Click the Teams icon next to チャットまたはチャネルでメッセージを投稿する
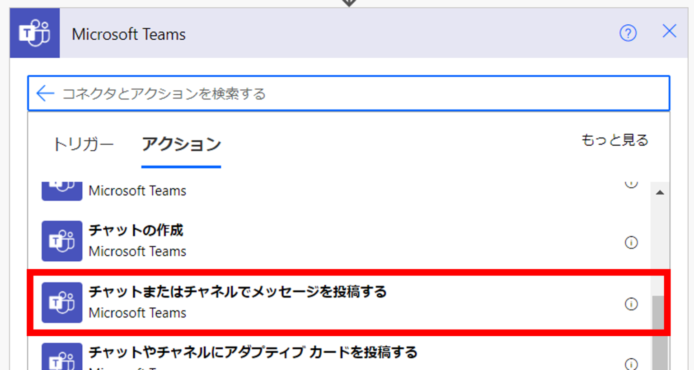 (x=62, y=303)
